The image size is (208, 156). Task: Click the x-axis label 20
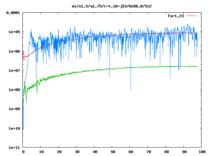pos(59,152)
